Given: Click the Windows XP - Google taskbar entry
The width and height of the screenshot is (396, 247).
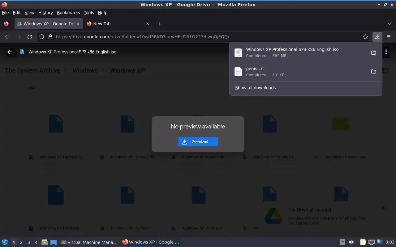Looking at the screenshot, I should click(x=151, y=242).
